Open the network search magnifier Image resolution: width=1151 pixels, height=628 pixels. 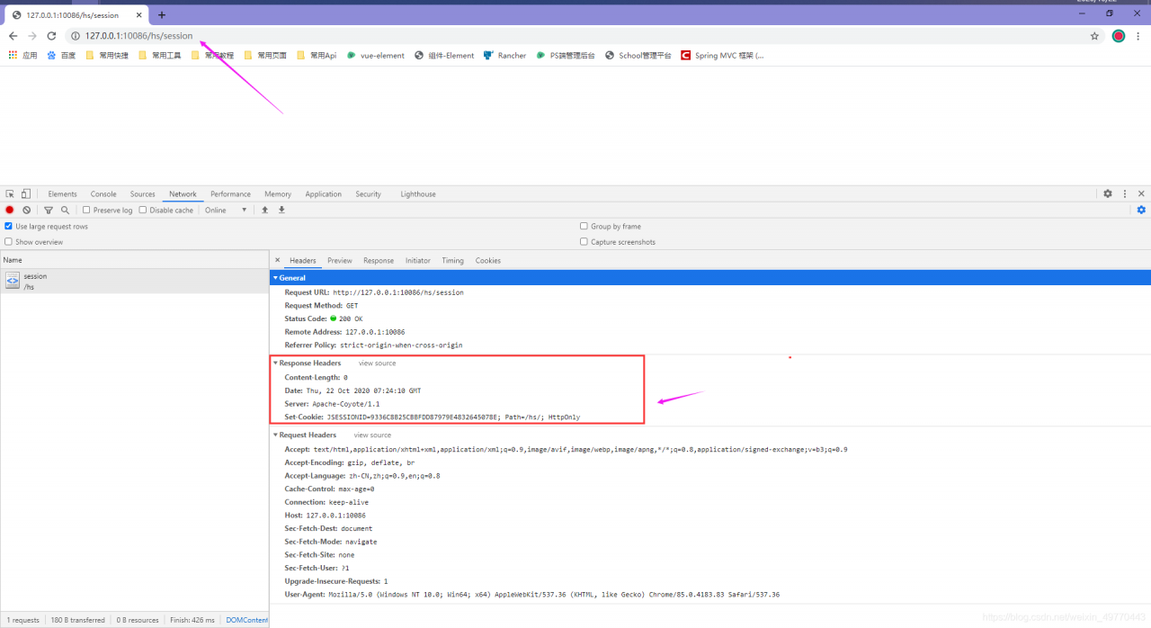[65, 210]
